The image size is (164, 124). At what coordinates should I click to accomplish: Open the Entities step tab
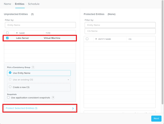(20, 4)
